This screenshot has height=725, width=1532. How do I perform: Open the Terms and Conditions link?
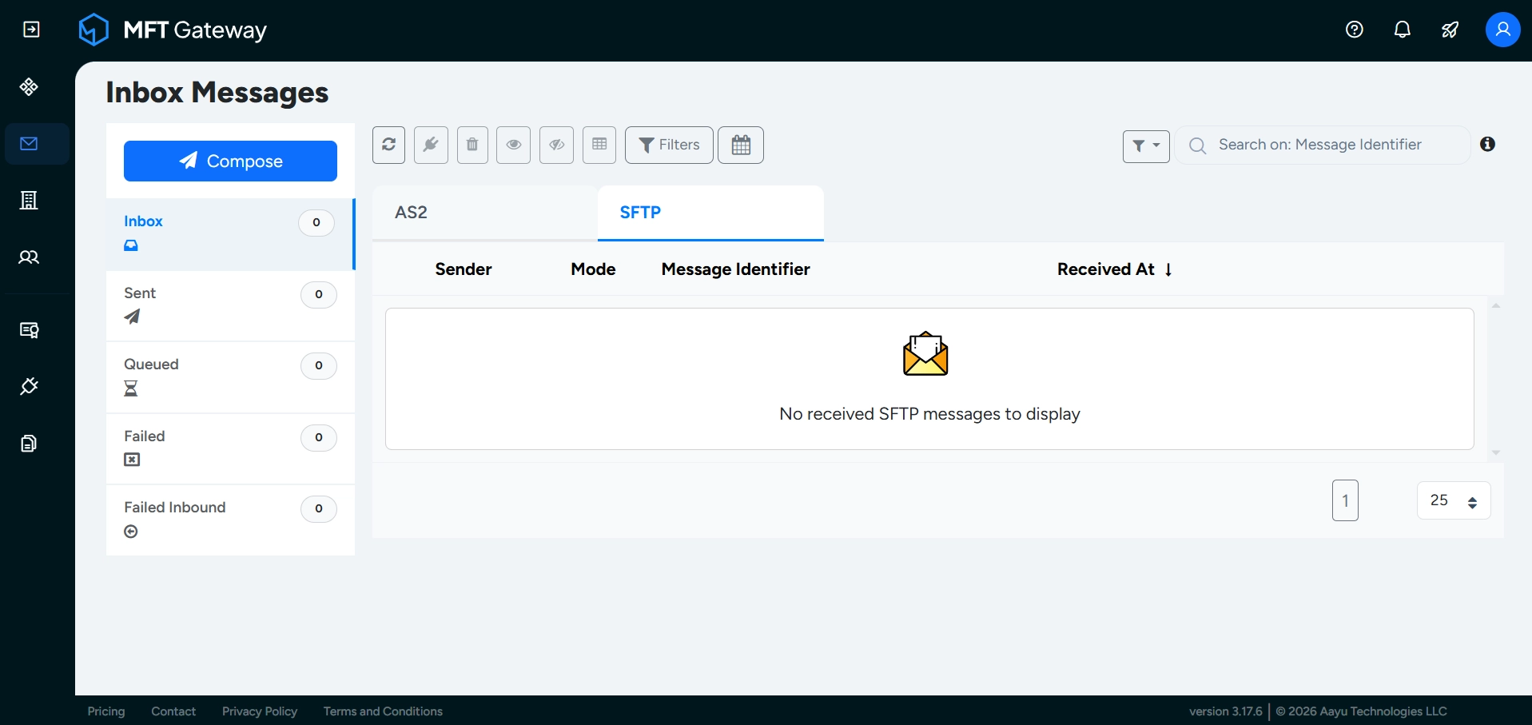tap(383, 711)
